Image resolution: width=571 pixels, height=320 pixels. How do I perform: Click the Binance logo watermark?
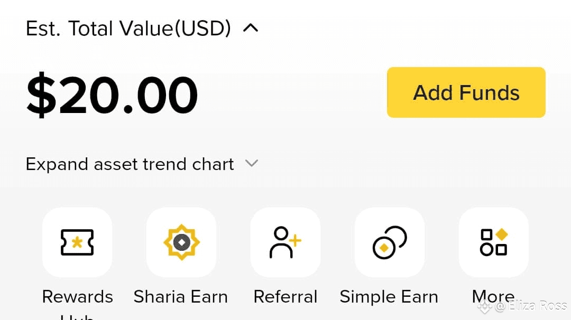click(x=484, y=306)
